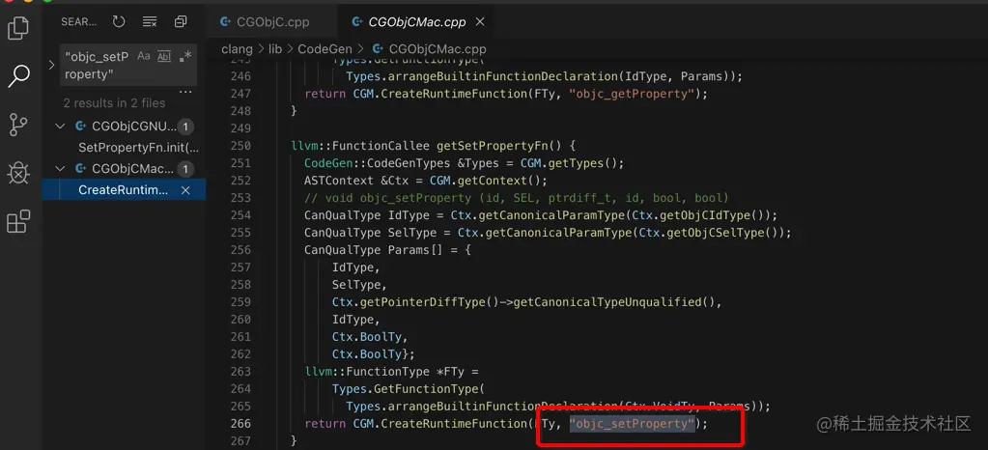Image resolution: width=988 pixels, height=450 pixels.
Task: Toggle Match Whole Word in search box
Action: pos(164,56)
